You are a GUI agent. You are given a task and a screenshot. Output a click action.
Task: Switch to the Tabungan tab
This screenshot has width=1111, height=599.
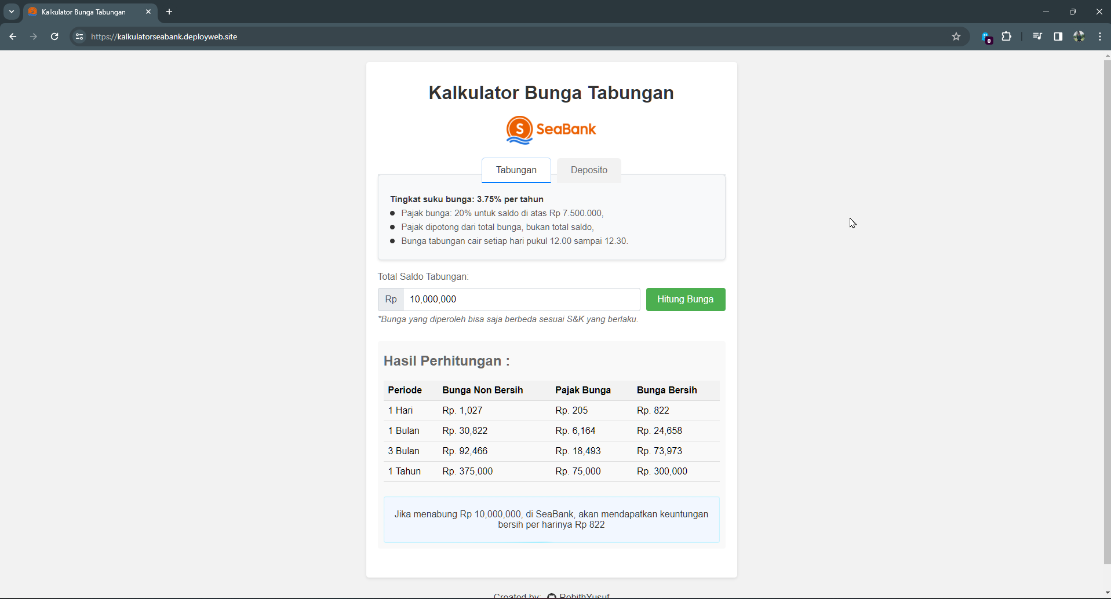(x=516, y=170)
